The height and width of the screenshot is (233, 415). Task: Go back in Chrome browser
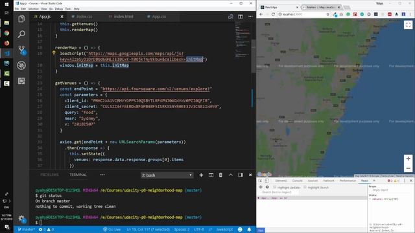tap(261, 14)
